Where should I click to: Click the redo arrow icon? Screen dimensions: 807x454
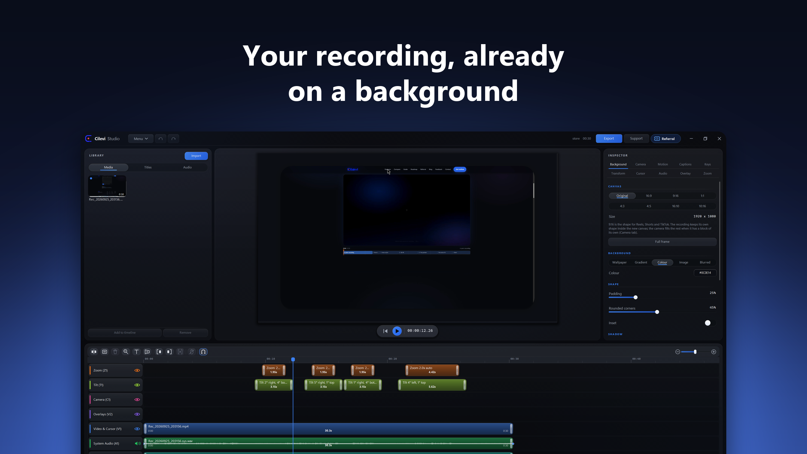tap(173, 139)
